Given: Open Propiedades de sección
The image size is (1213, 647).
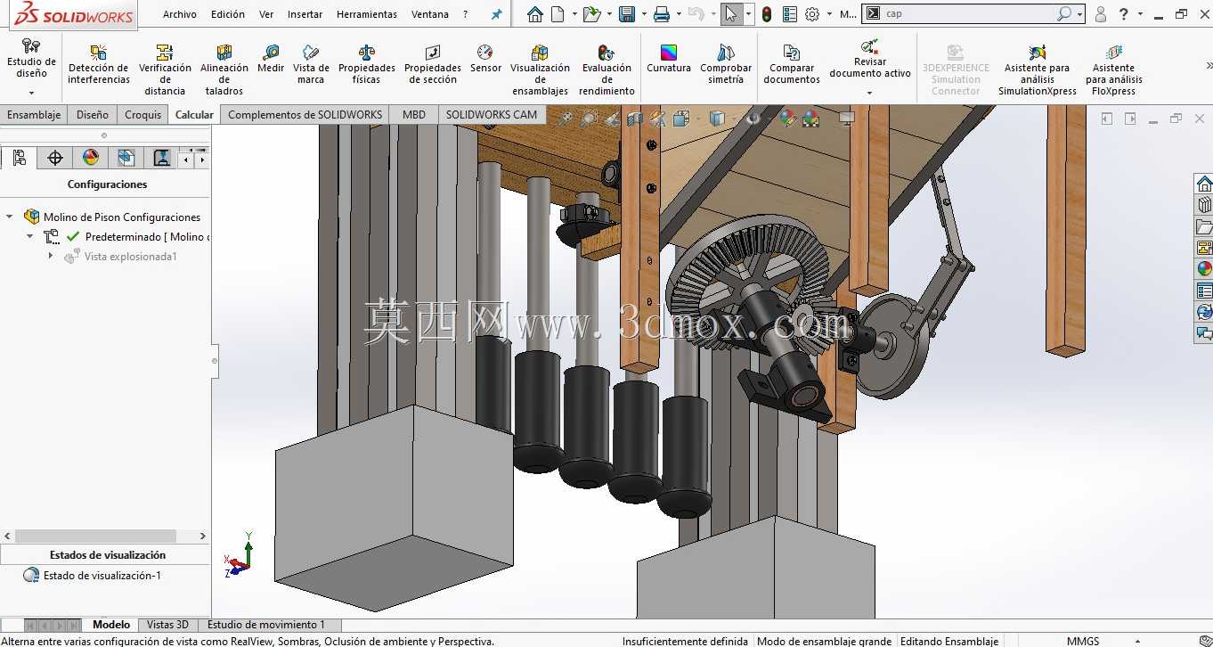Looking at the screenshot, I should pyautogui.click(x=433, y=64).
